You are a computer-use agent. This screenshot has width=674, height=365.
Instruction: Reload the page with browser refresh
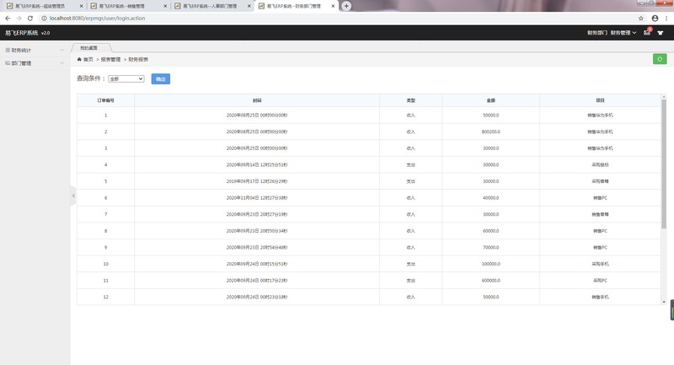point(30,18)
